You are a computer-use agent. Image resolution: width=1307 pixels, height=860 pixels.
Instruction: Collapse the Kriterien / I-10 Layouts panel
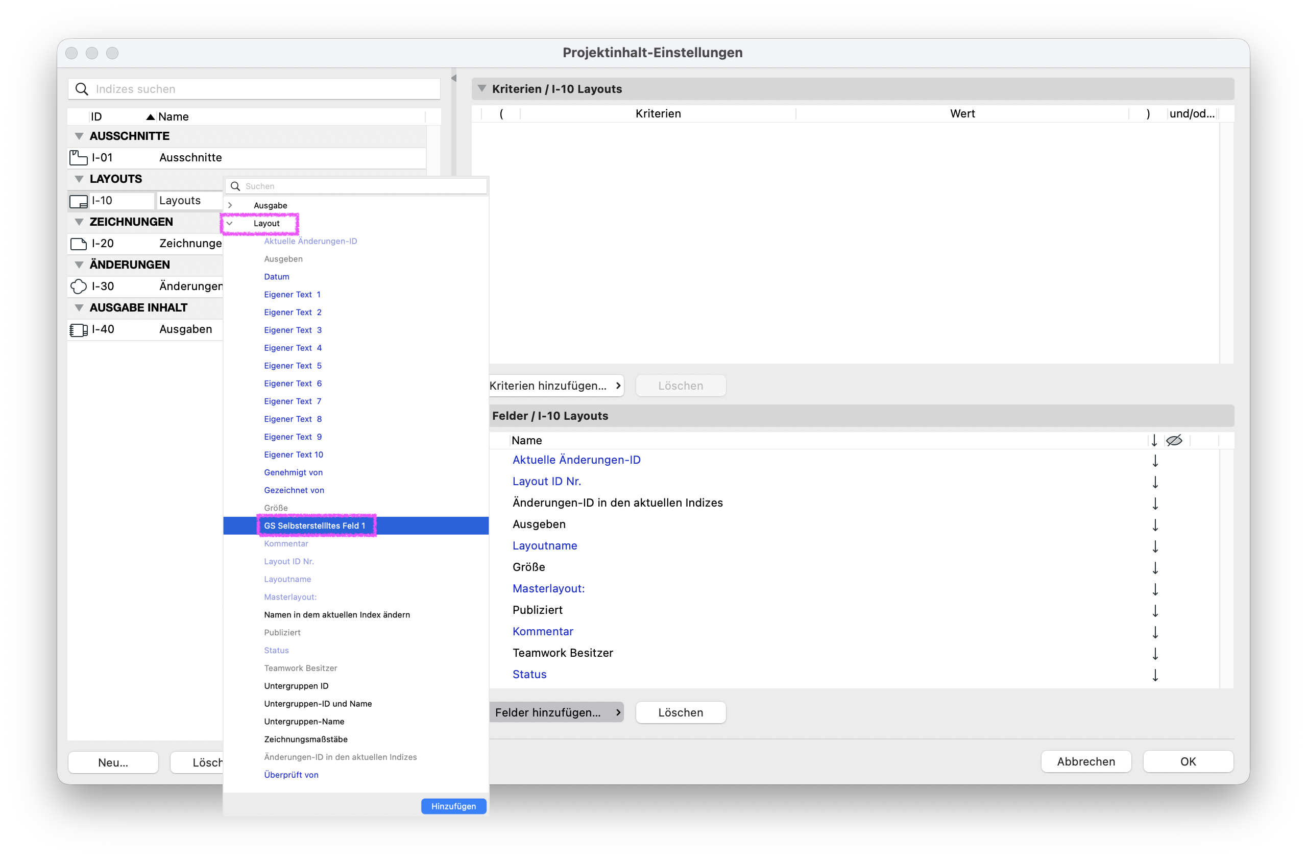tap(481, 88)
